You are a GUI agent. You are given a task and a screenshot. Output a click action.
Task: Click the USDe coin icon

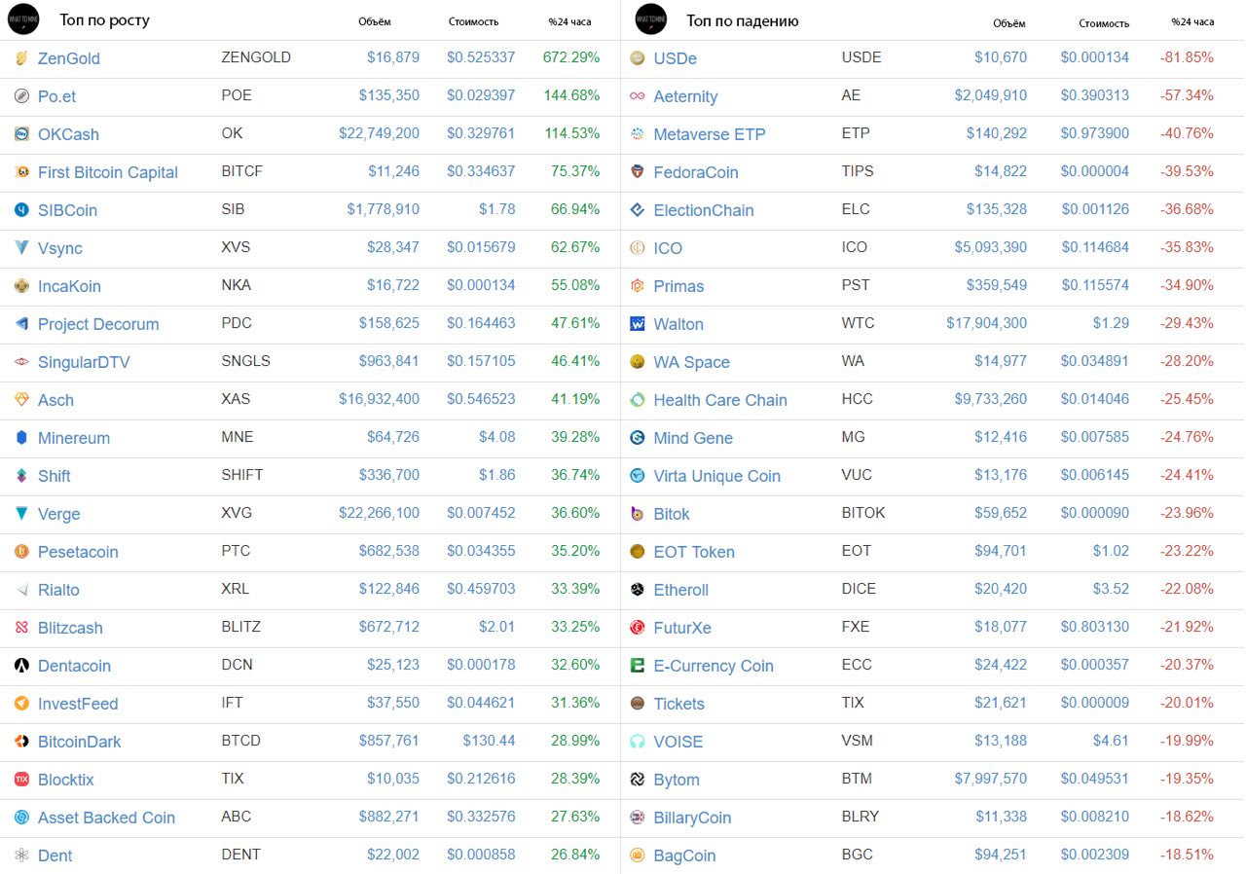click(638, 58)
